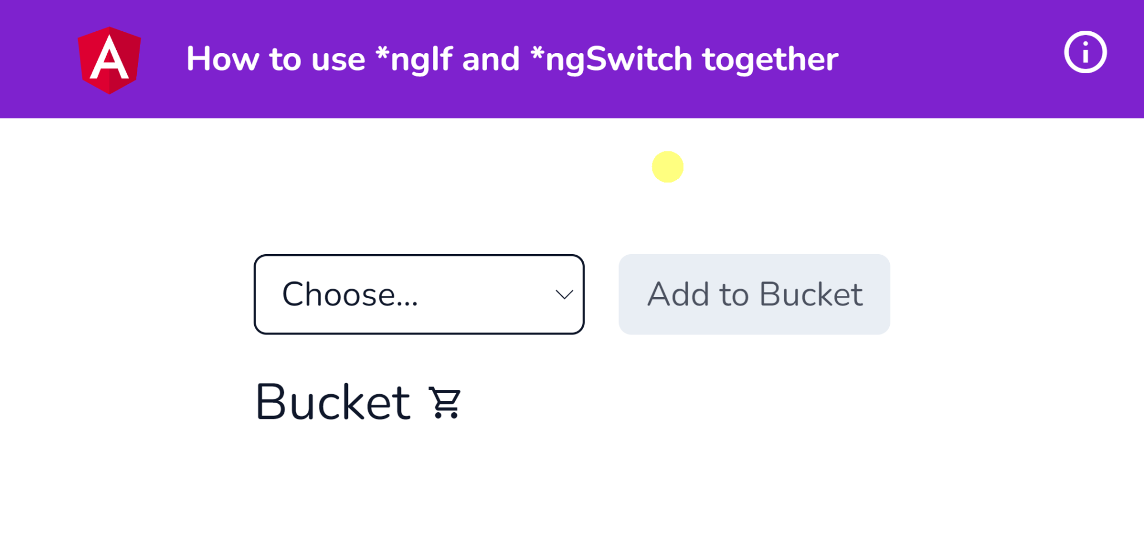Click the Choose... placeholder text
This screenshot has height=535, width=1144.
click(350, 294)
